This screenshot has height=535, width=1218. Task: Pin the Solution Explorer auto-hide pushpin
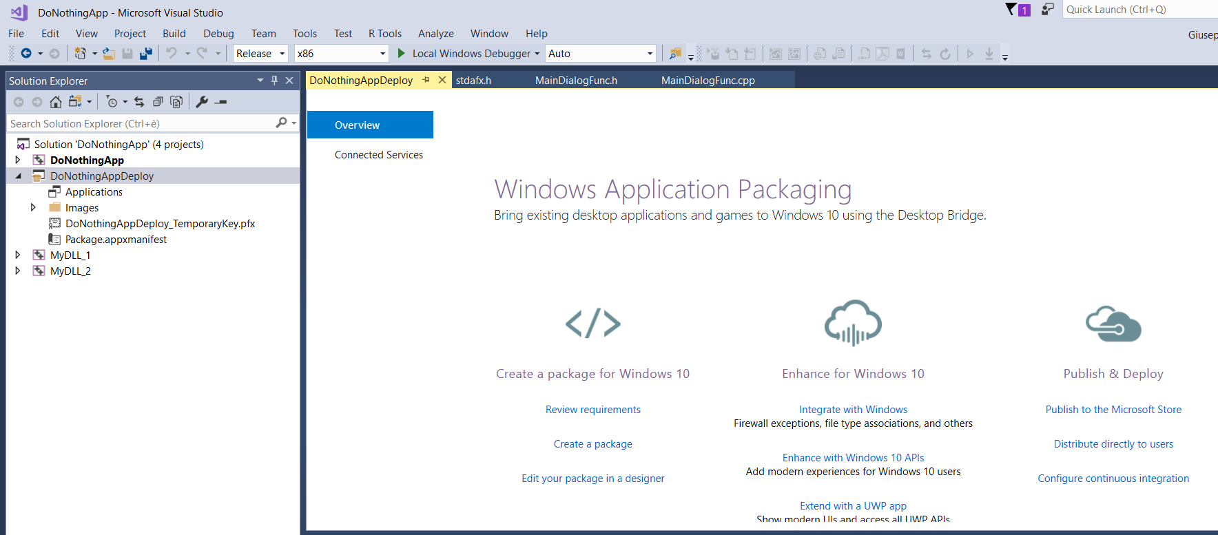tap(274, 81)
